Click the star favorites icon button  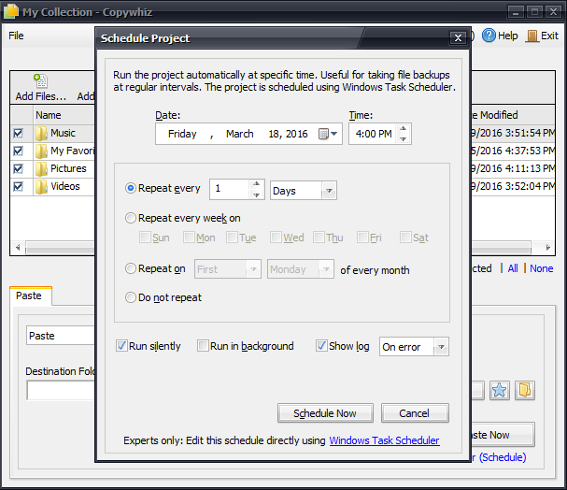(x=500, y=390)
